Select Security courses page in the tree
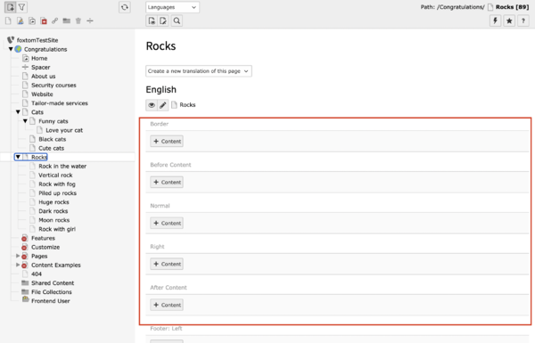This screenshot has height=343, width=535. [x=53, y=86]
